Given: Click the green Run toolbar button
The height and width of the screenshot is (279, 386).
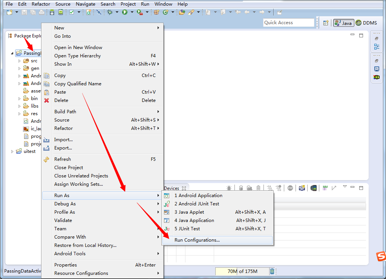Looking at the screenshot, I should coord(125,12).
